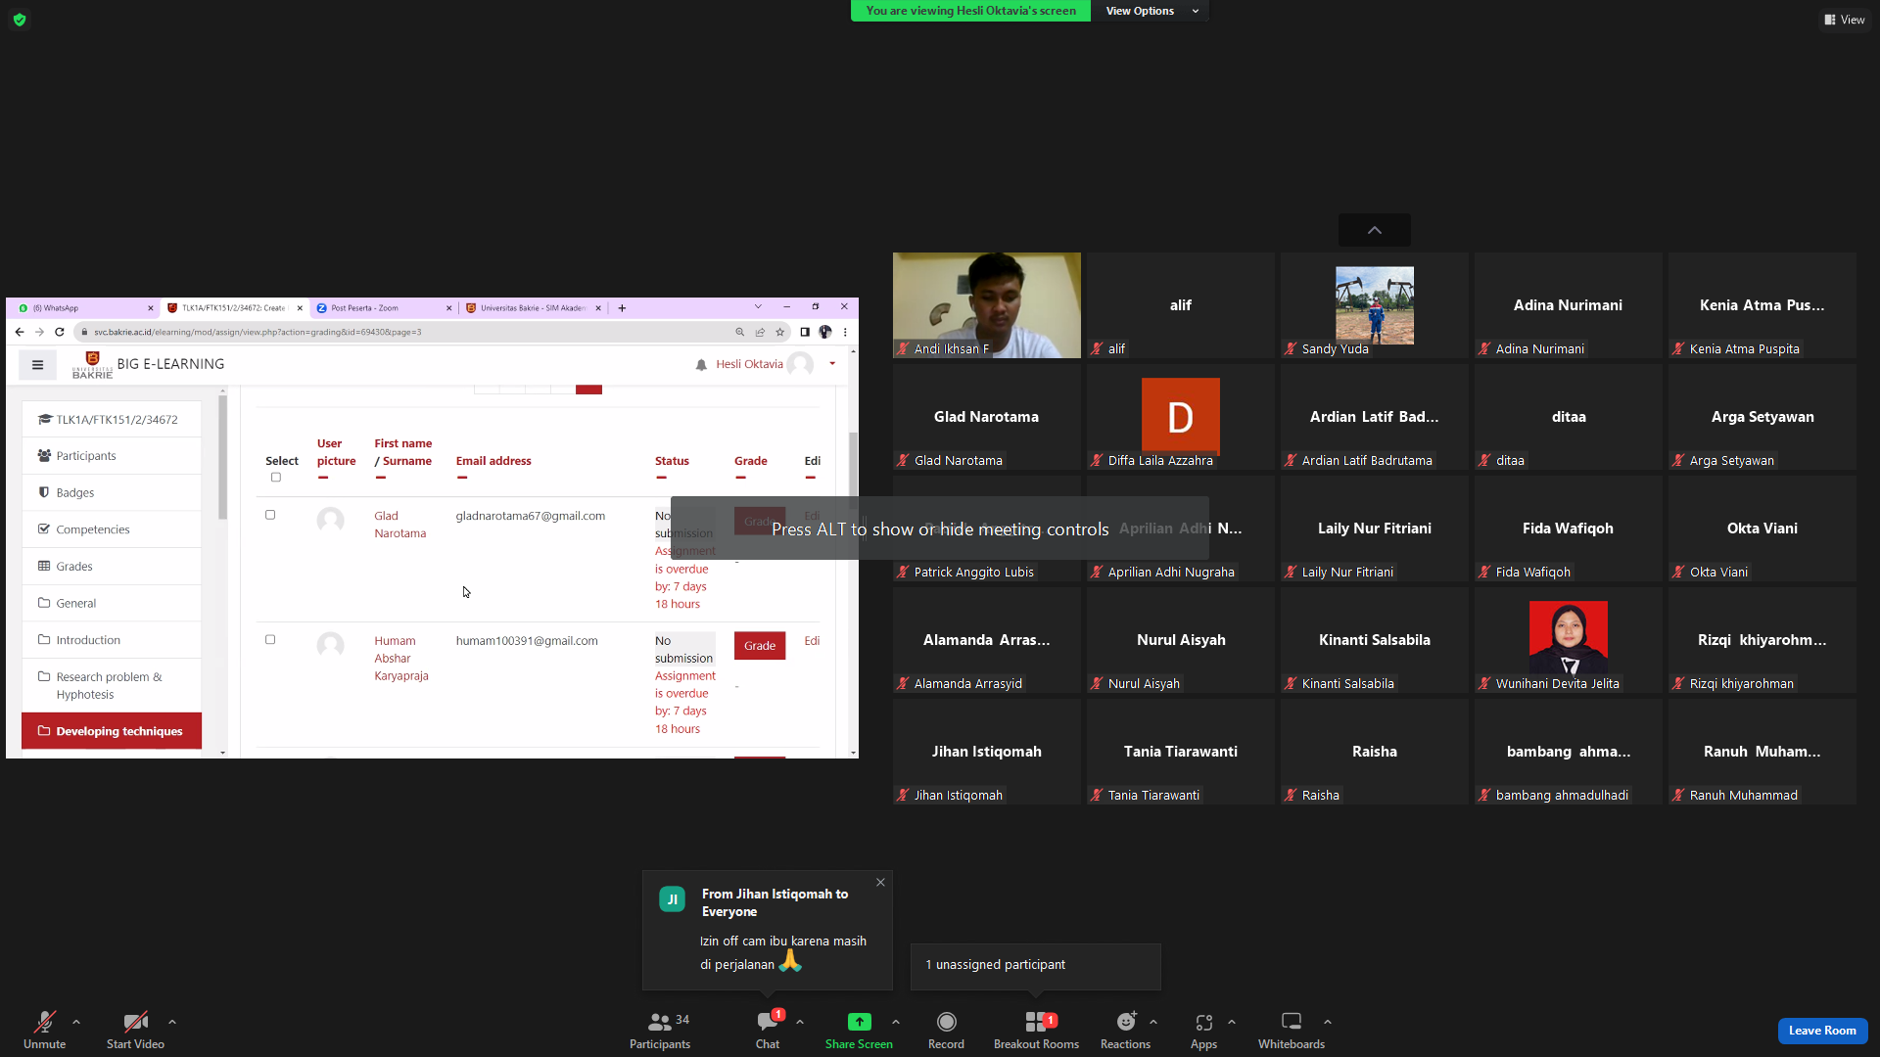Click Grade button for Humam Abshar Karyapraja
The image size is (1880, 1057).
click(760, 646)
